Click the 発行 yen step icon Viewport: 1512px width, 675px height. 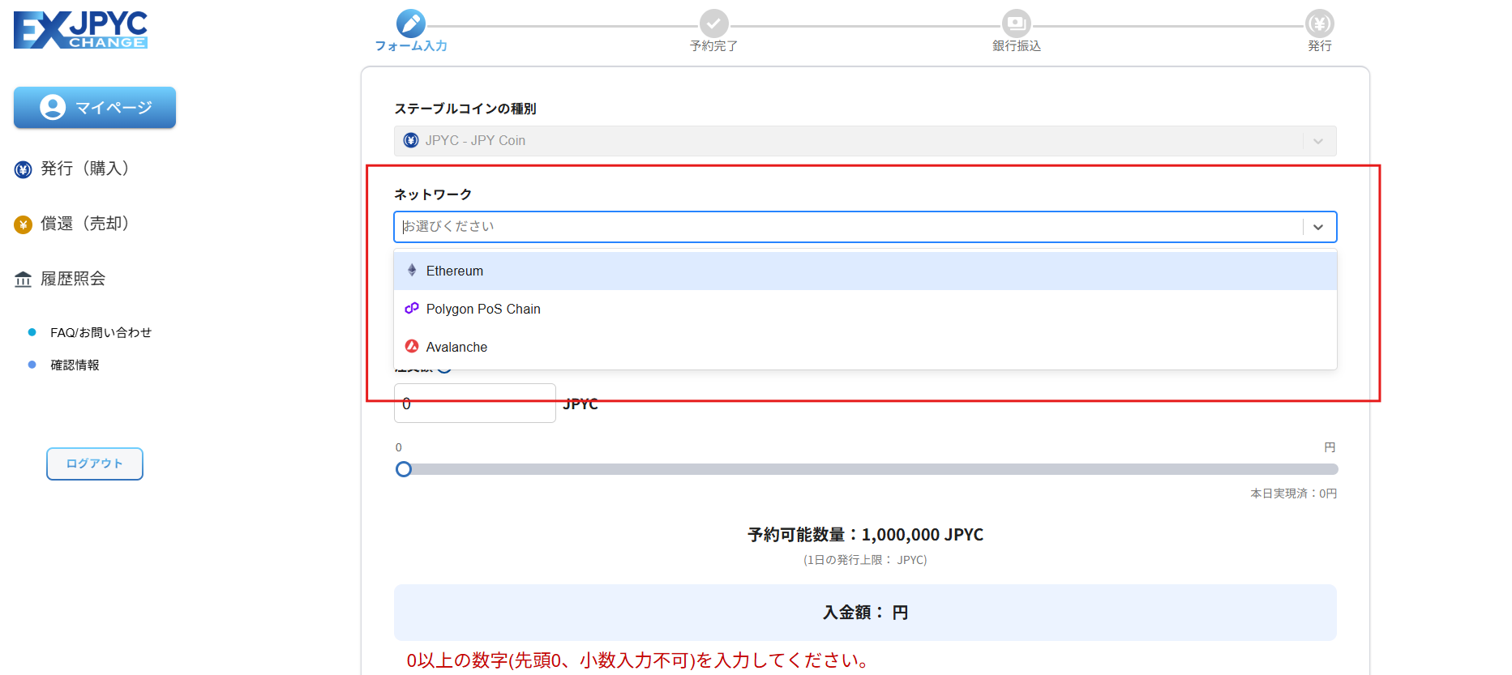(x=1320, y=23)
